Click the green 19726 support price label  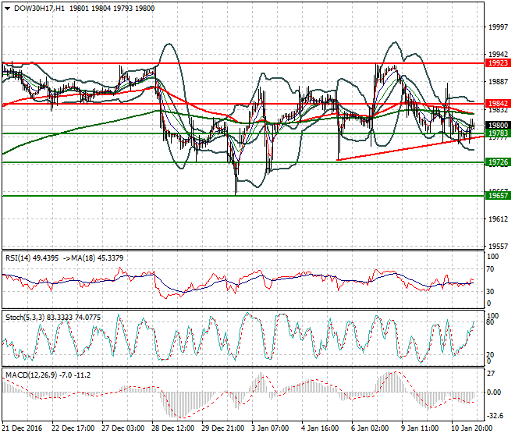[498, 162]
